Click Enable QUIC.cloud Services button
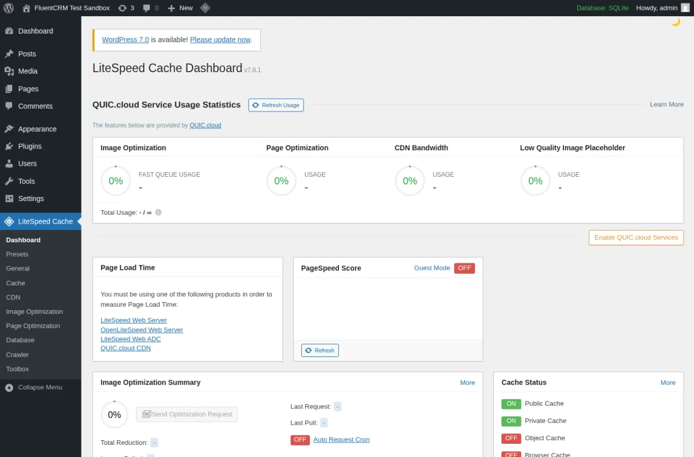 pyautogui.click(x=636, y=237)
